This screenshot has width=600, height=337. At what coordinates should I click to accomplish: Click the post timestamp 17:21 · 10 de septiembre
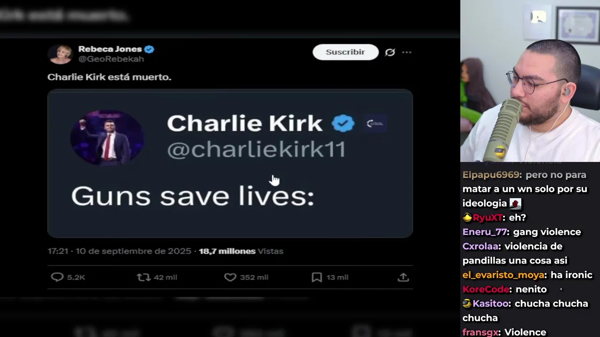pos(119,251)
